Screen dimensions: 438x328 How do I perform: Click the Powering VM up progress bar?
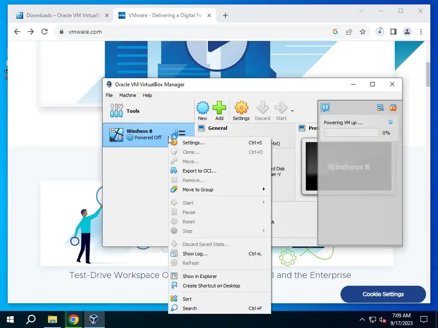point(352,133)
